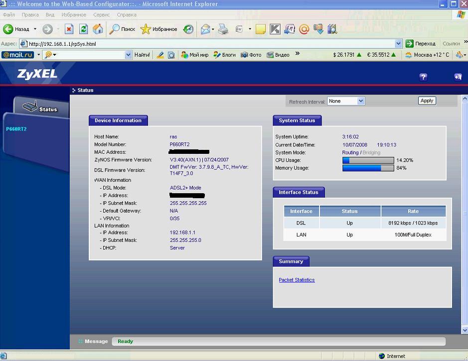
Task: Click the euro exchange rate 35.5512
Action: pyautogui.click(x=381, y=55)
